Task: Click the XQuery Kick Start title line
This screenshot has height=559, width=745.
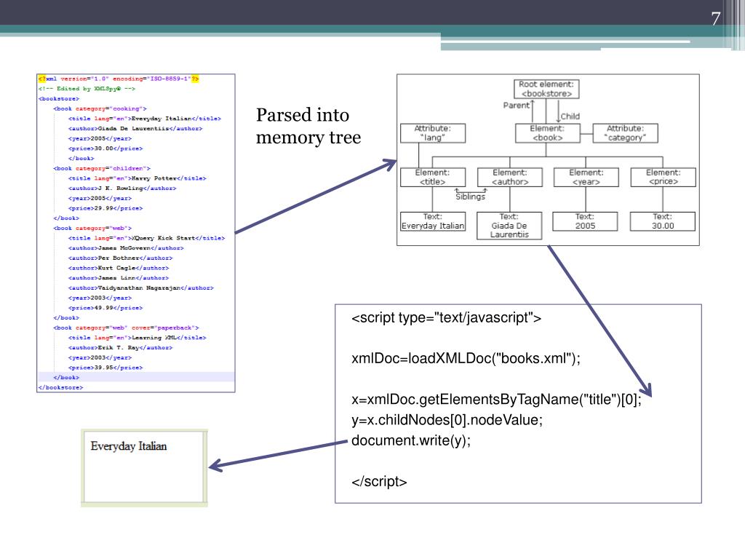Action: (146, 239)
